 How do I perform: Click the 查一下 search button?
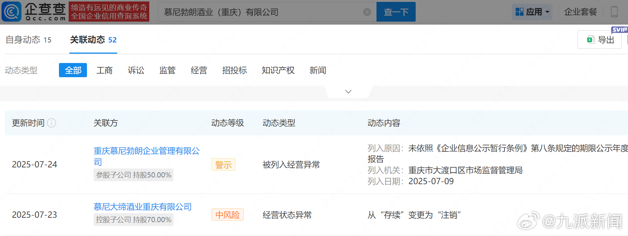396,12
